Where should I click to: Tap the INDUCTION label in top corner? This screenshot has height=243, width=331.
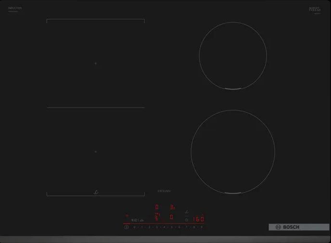[x=15, y=8]
